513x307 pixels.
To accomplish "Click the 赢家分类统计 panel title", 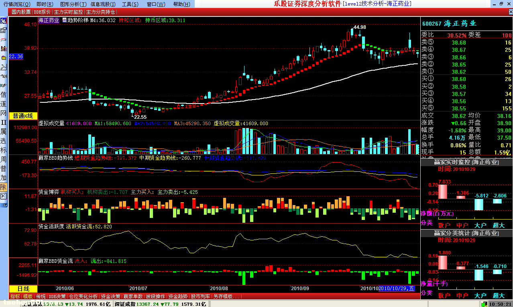I will pyautogui.click(x=466, y=233).
